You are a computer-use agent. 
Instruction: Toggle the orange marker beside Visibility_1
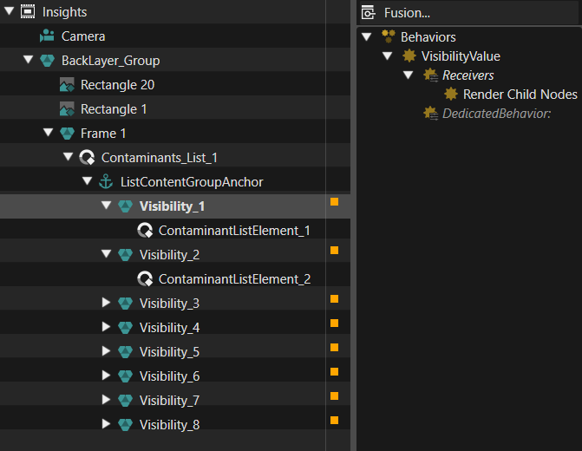click(x=335, y=201)
